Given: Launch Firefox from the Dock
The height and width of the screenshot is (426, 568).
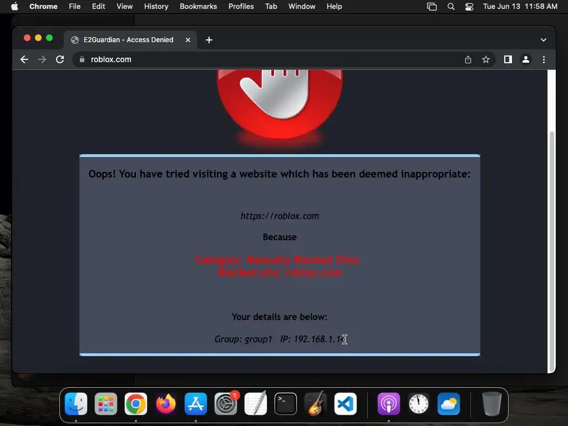Looking at the screenshot, I should click(165, 404).
